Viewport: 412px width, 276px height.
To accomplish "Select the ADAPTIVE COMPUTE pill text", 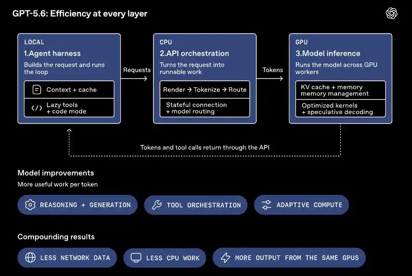I will (x=309, y=205).
